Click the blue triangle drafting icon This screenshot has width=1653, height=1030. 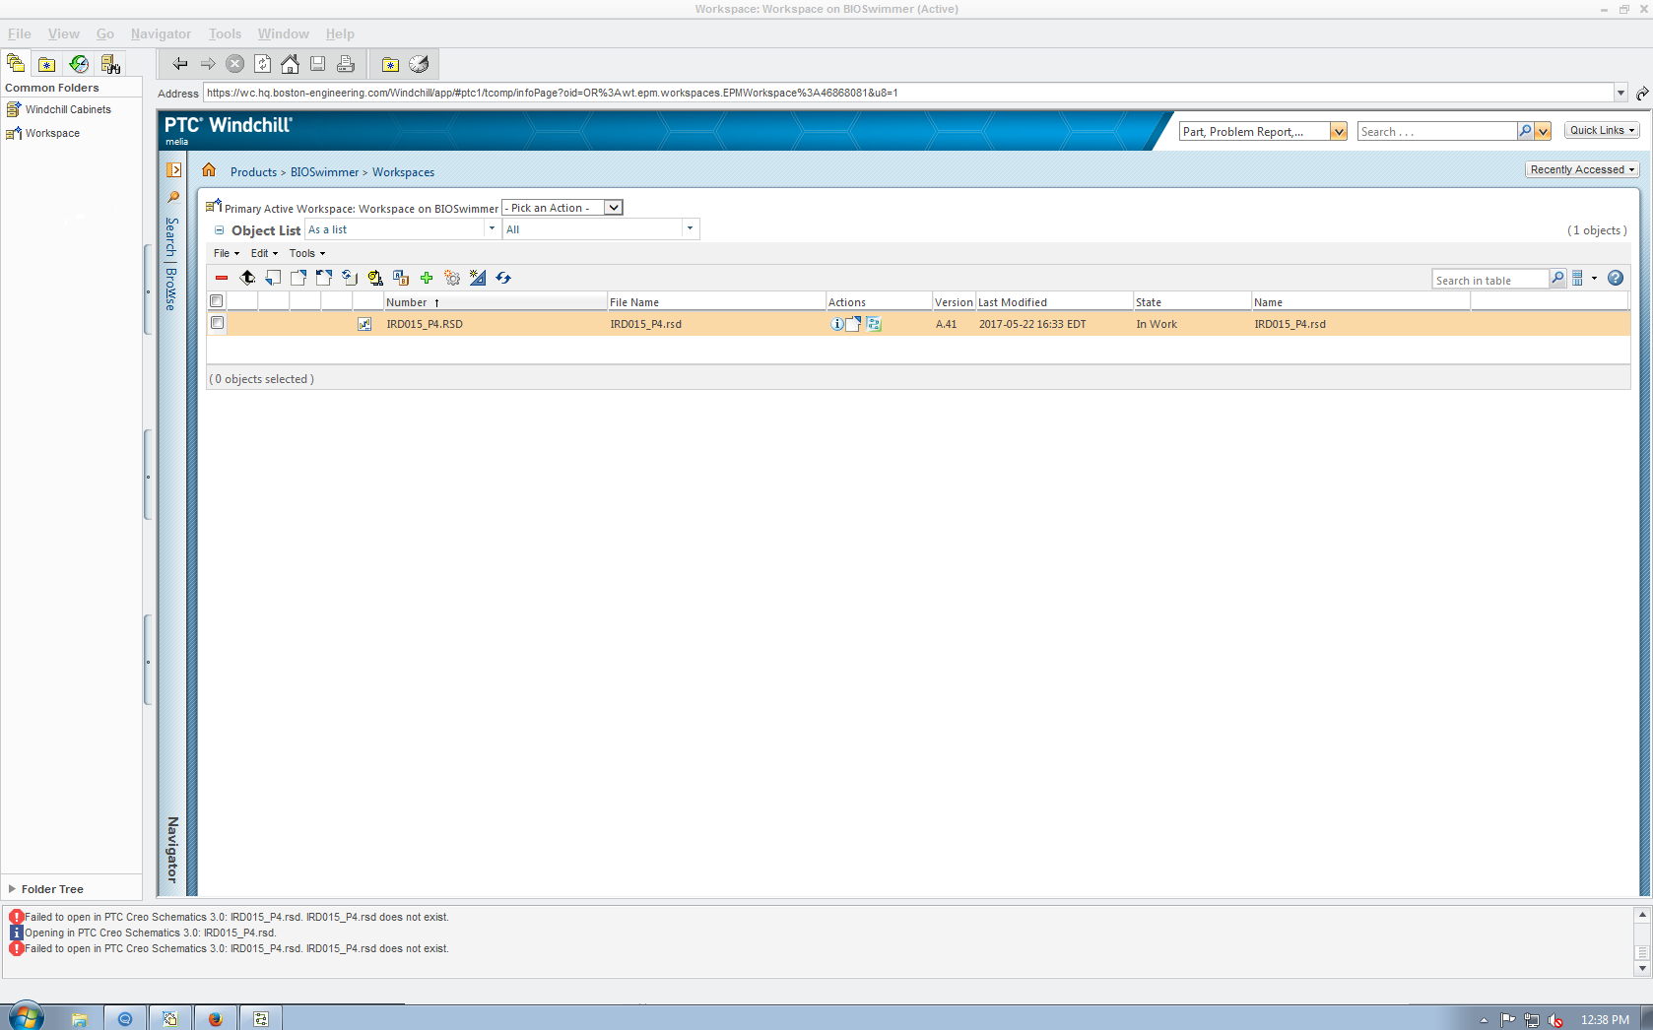[478, 278]
